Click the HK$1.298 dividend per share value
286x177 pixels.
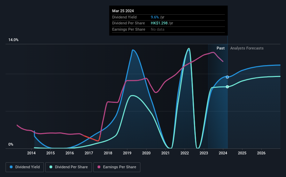coord(159,23)
